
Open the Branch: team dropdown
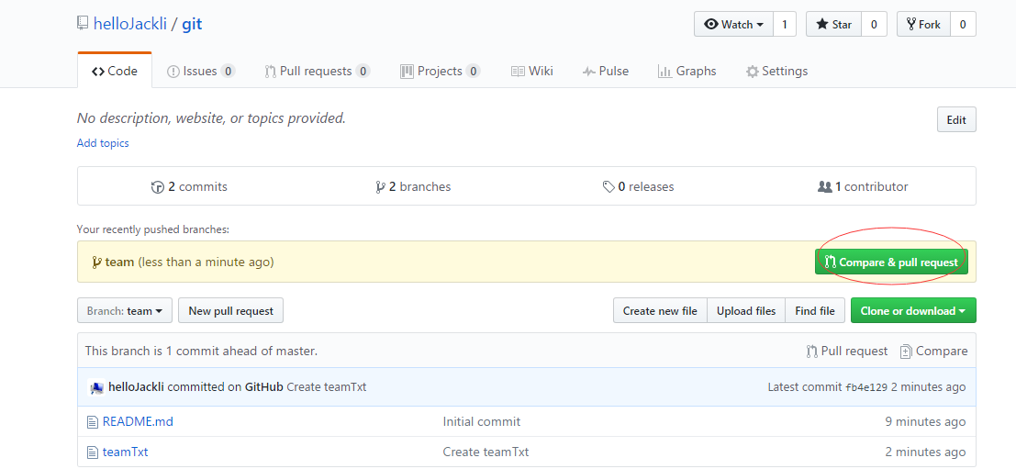tap(125, 311)
